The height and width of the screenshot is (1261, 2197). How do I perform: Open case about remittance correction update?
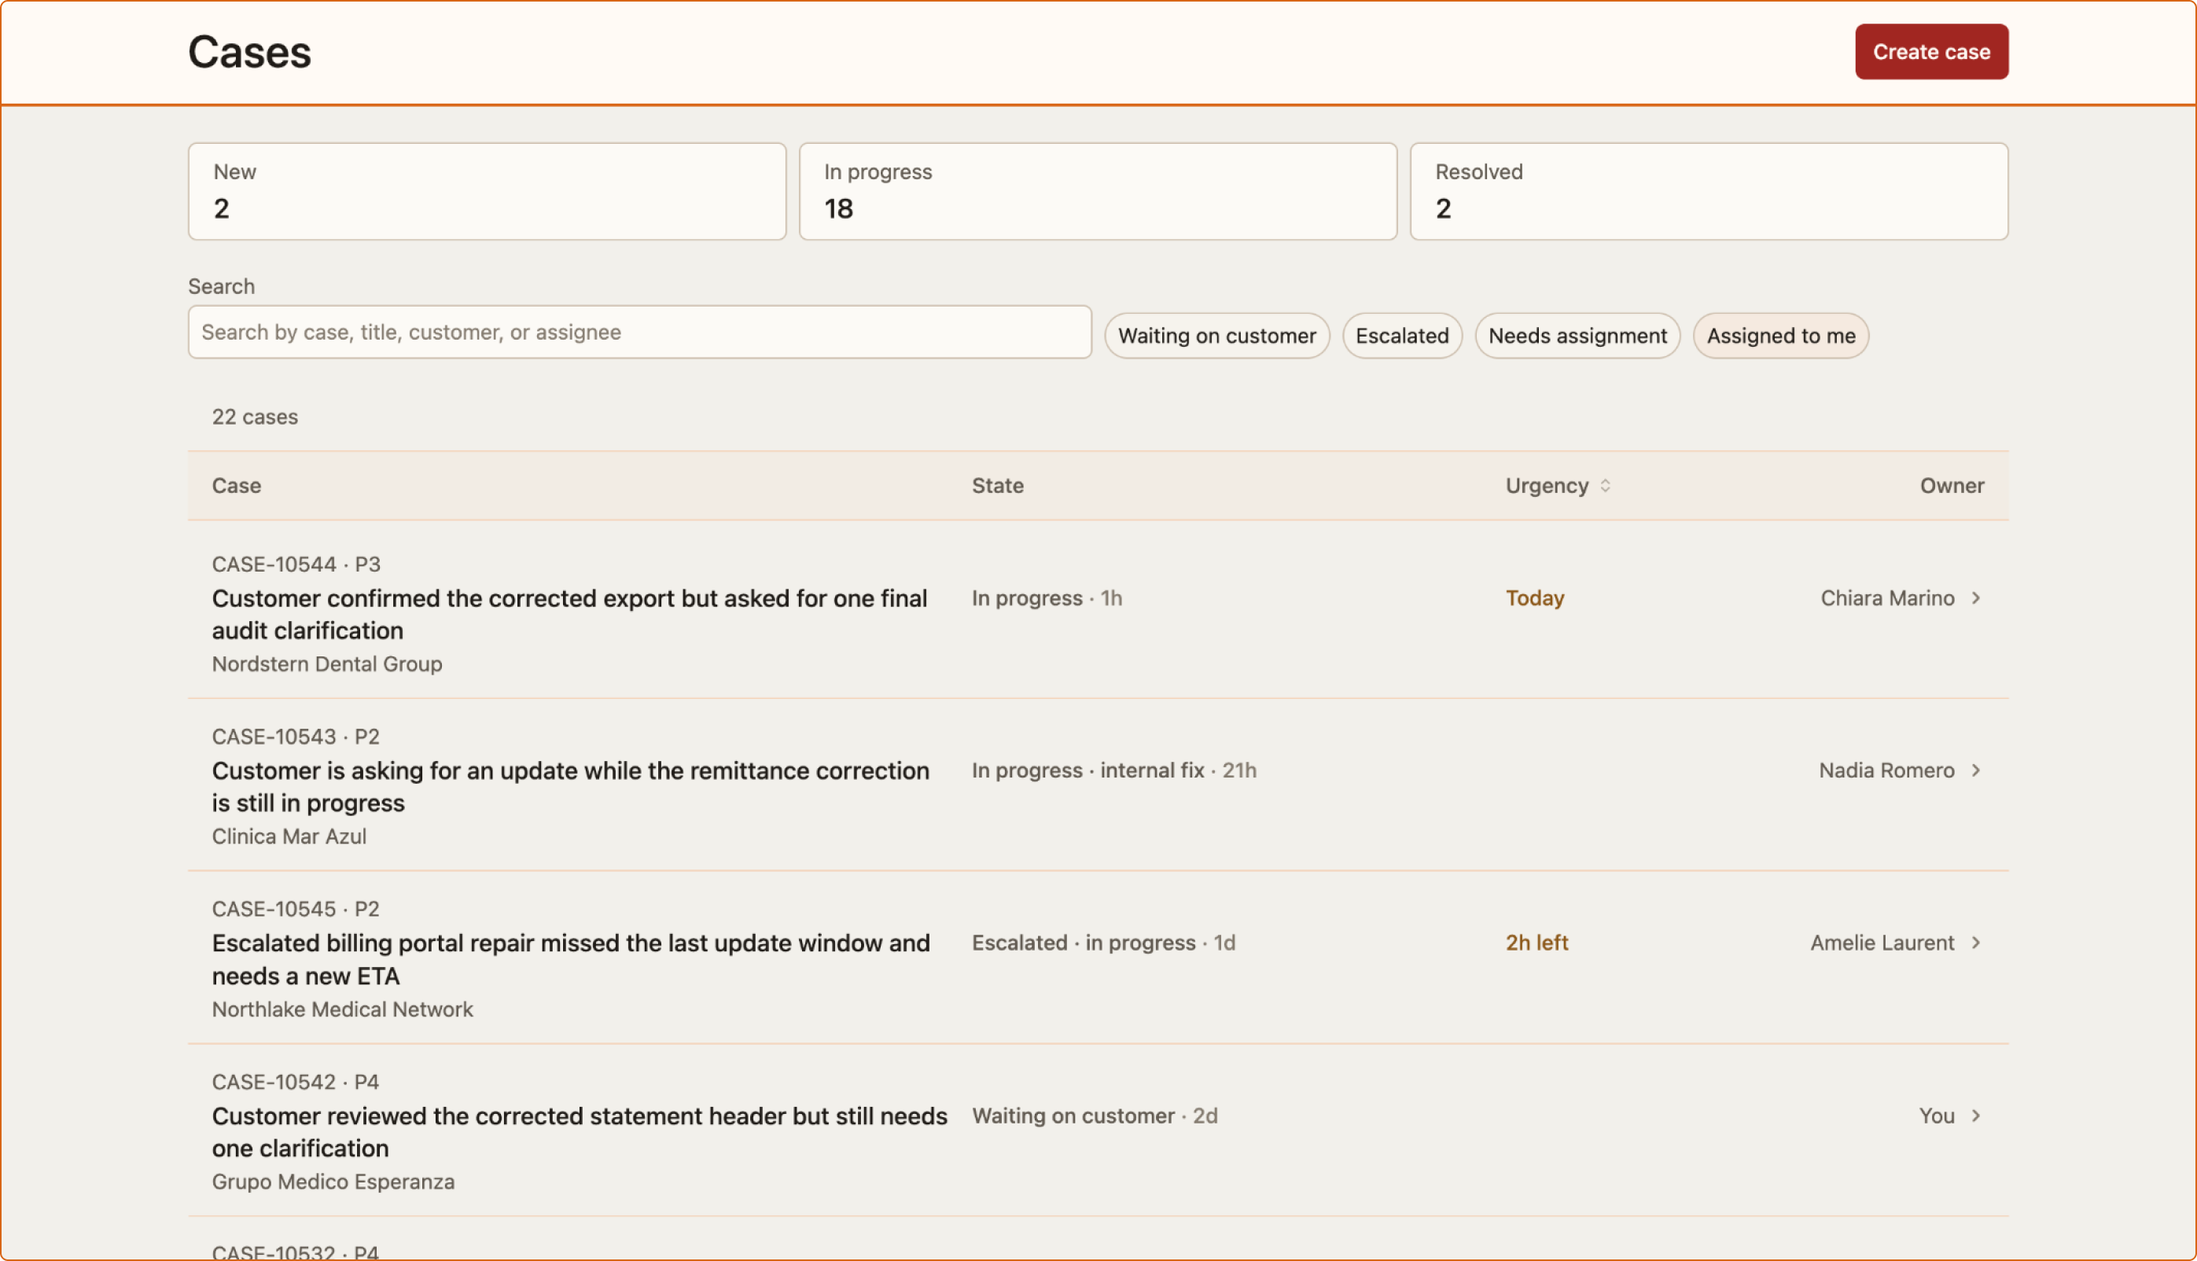pyautogui.click(x=570, y=787)
